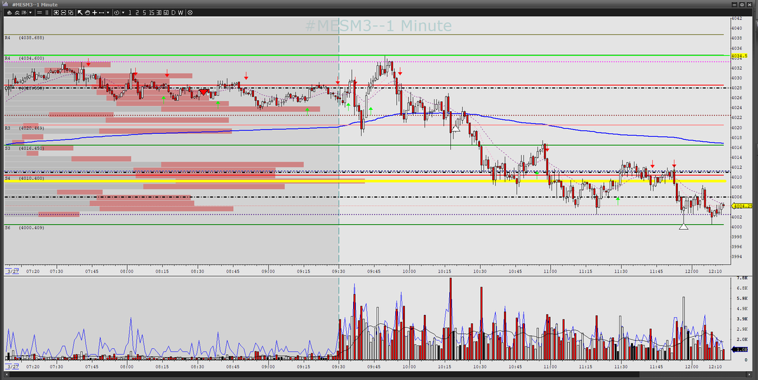The width and height of the screenshot is (758, 380).
Task: Select the hand pan tool
Action: (87, 13)
